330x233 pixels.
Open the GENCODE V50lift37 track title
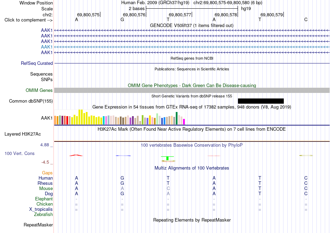tap(191, 25)
